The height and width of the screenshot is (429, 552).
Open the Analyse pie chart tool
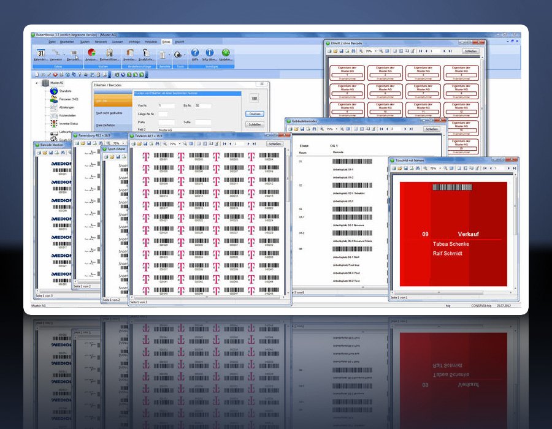click(91, 55)
